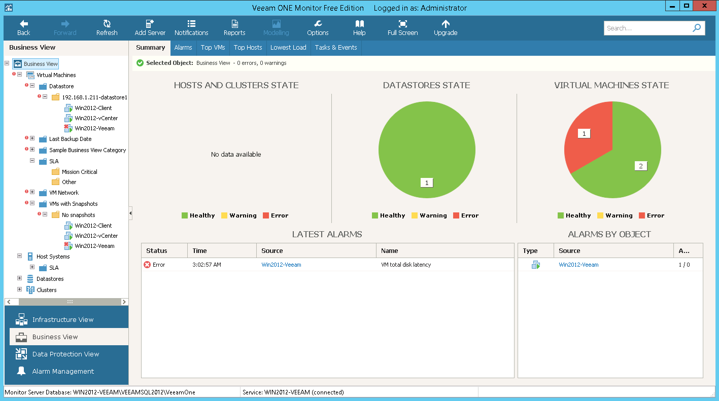Image resolution: width=719 pixels, height=401 pixels.
Task: Click the 3:02:57 AM time cell
Action: (207, 265)
